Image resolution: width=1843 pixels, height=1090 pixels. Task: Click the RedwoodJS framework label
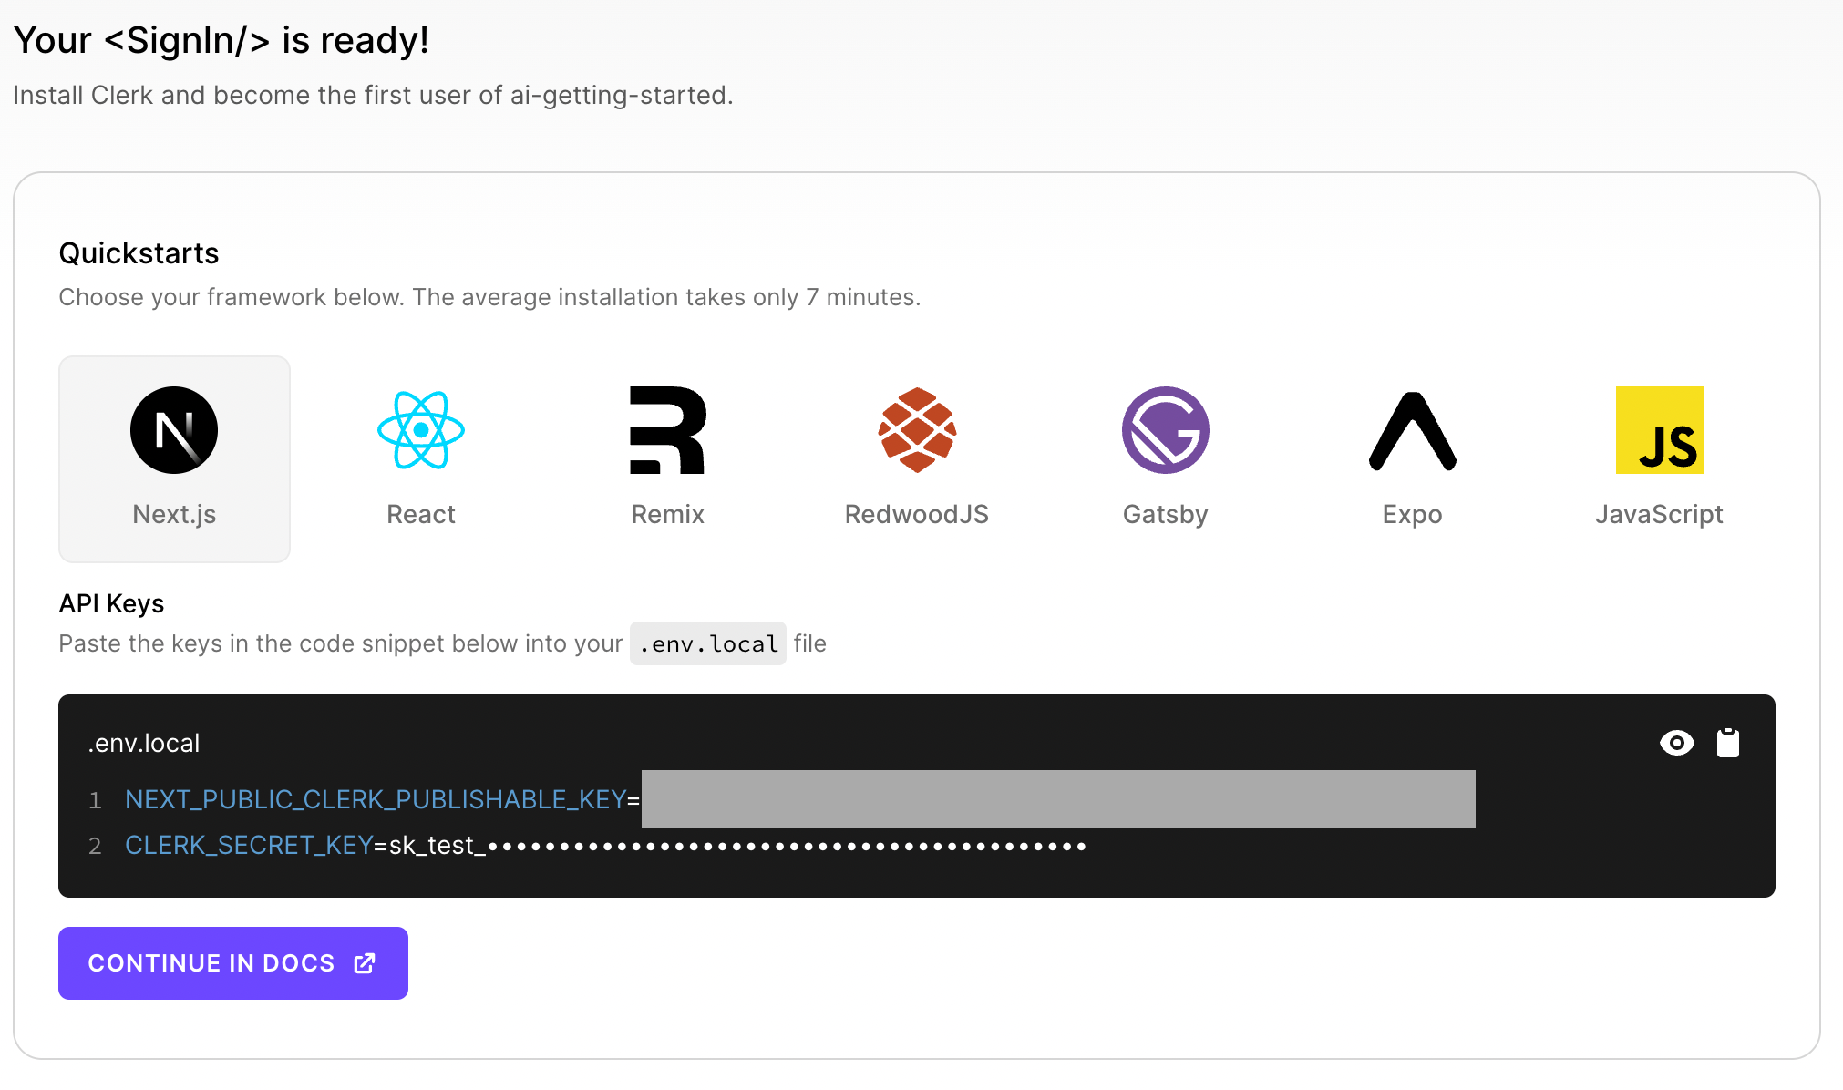917,514
